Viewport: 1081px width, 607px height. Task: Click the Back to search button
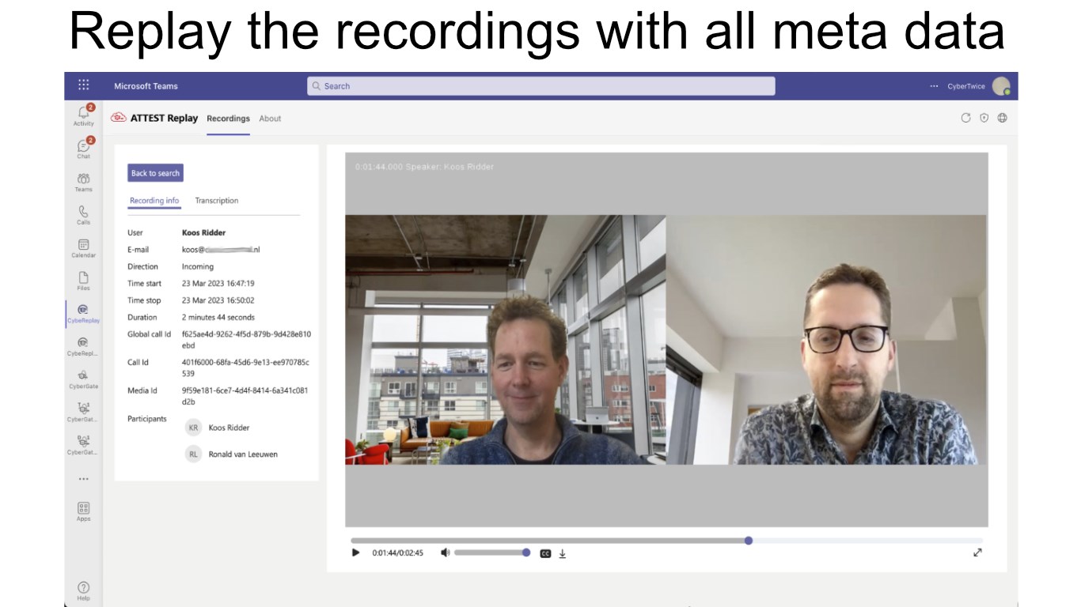tap(155, 173)
